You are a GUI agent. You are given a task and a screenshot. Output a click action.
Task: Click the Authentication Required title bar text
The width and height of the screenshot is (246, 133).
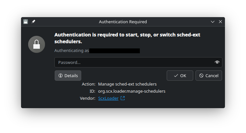123,22
